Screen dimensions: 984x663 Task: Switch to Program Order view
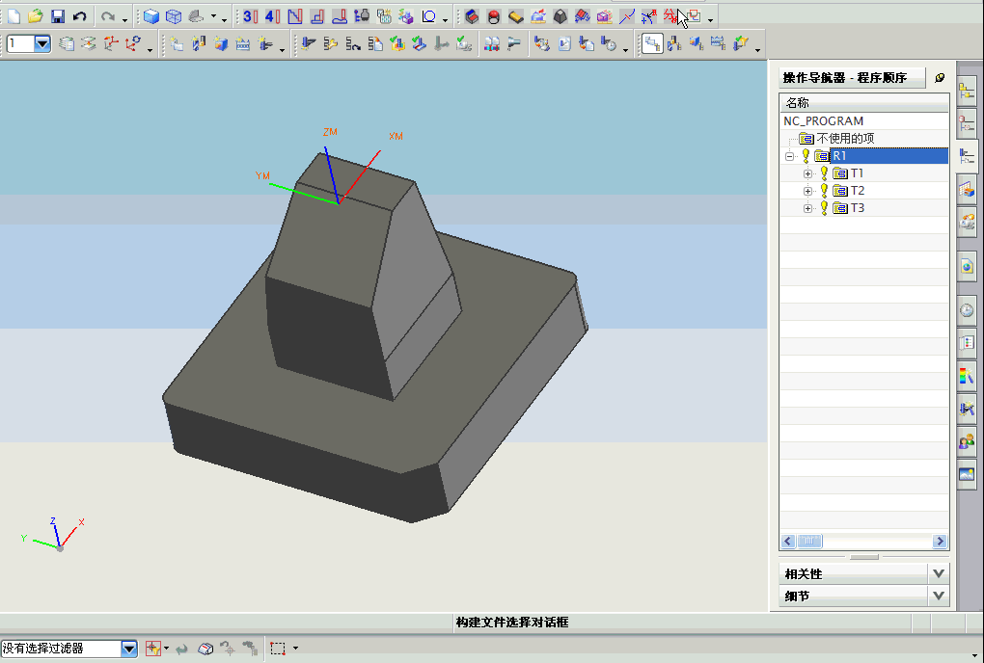click(x=653, y=44)
